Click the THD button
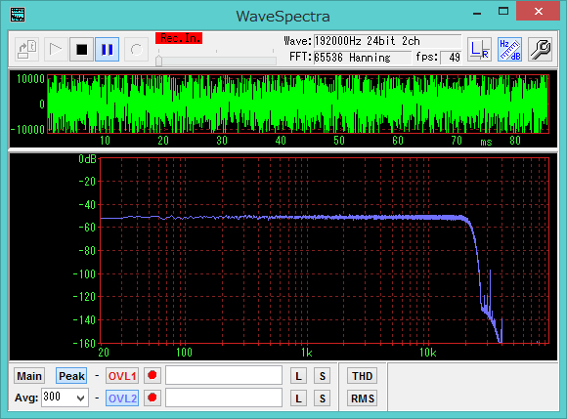This screenshot has height=419, width=567. tap(363, 376)
